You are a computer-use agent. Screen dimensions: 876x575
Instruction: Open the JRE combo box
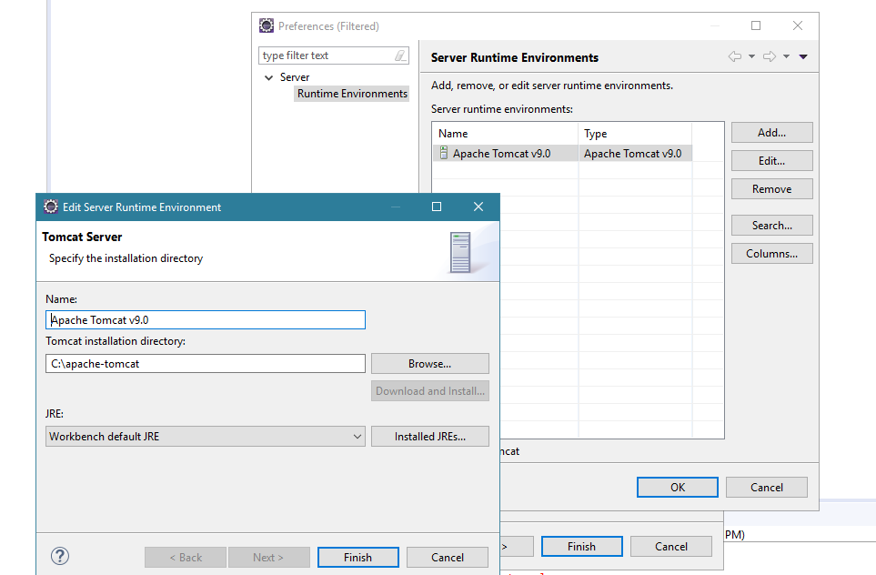click(205, 437)
